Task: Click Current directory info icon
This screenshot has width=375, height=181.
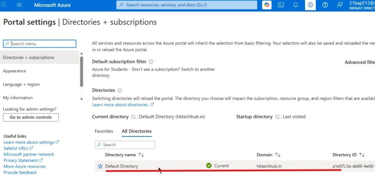Action: pyautogui.click(x=133, y=117)
